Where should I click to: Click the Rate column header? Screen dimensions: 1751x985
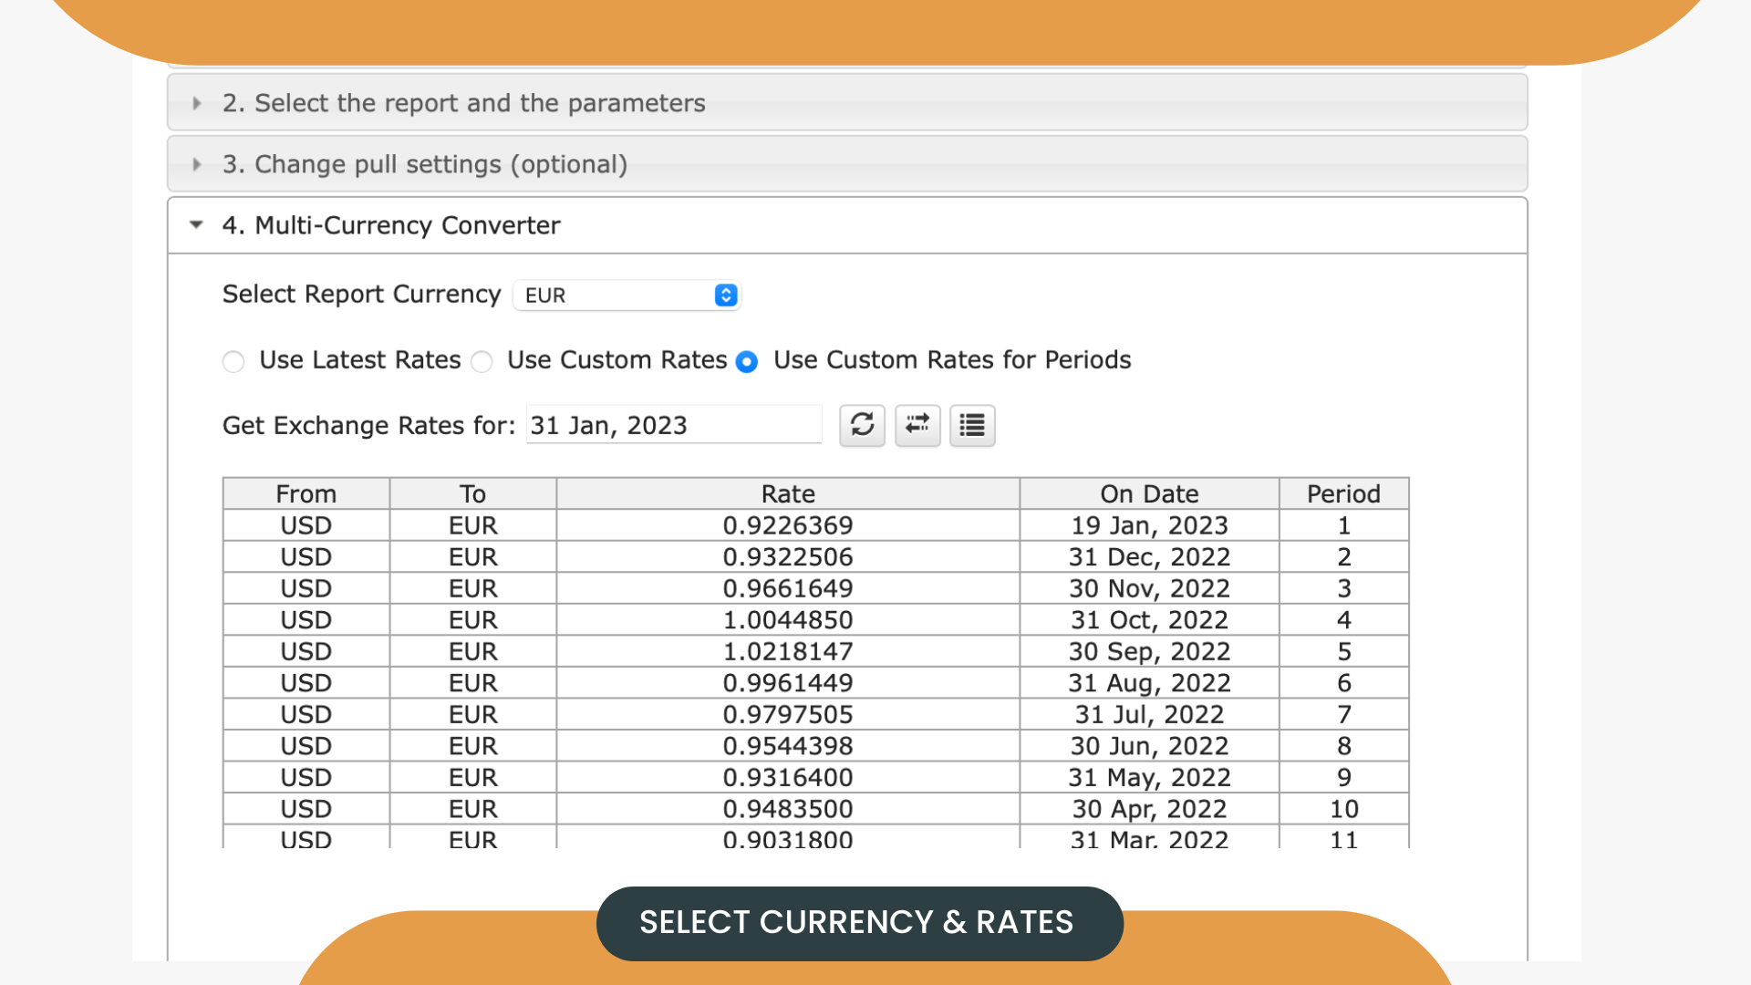click(787, 493)
